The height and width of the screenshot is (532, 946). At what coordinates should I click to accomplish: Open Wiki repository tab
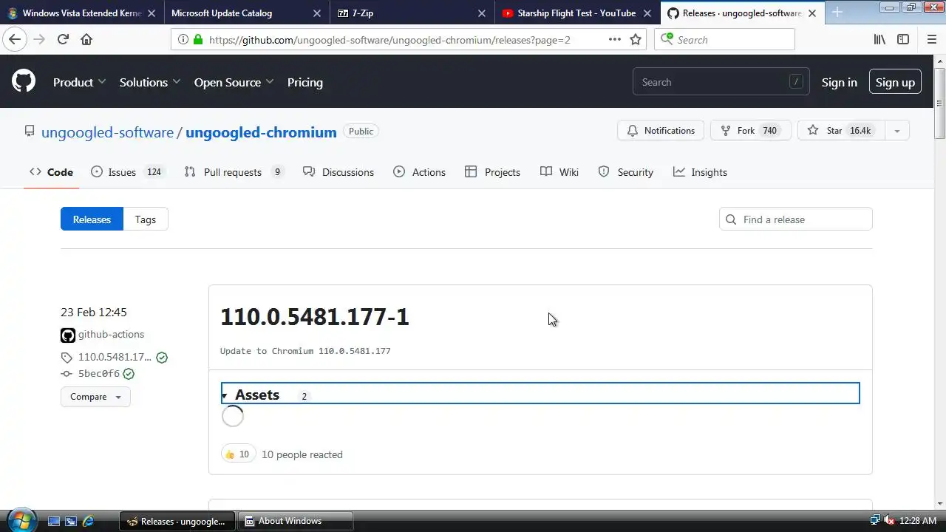click(559, 172)
